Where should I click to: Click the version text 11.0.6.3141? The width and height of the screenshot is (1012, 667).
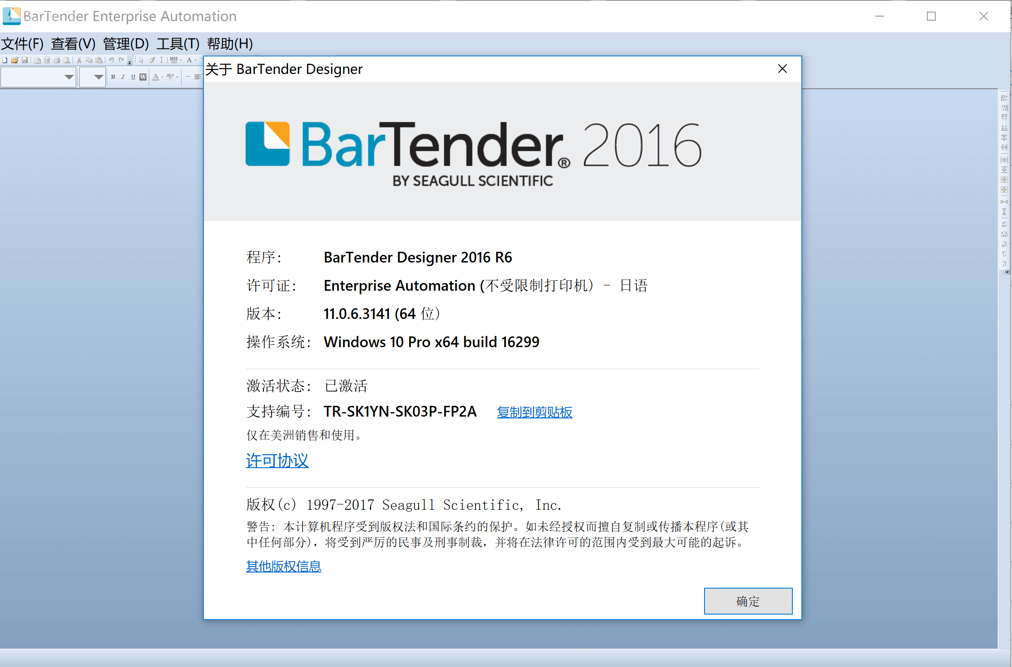357,314
